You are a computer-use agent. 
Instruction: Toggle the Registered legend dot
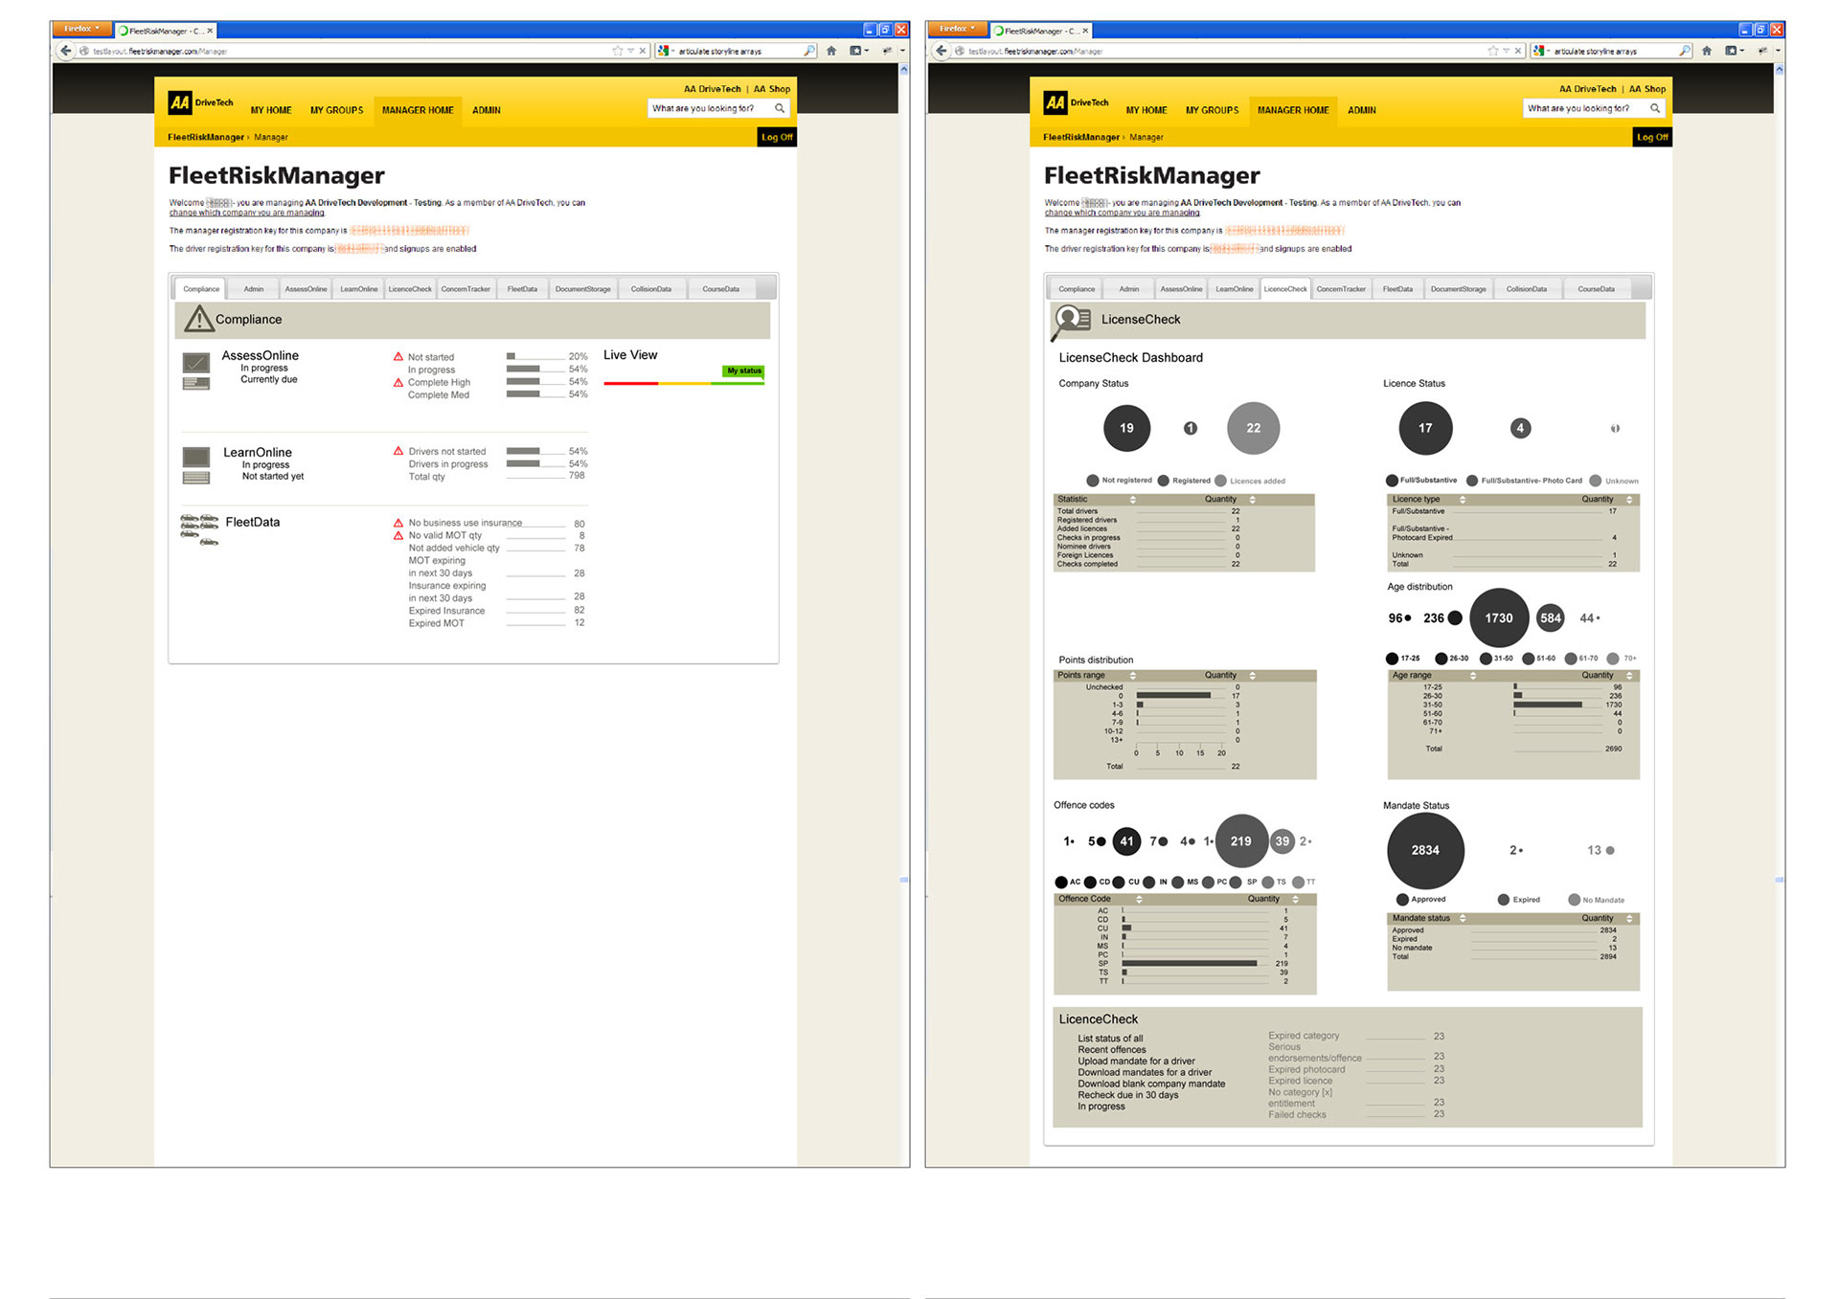1164,481
